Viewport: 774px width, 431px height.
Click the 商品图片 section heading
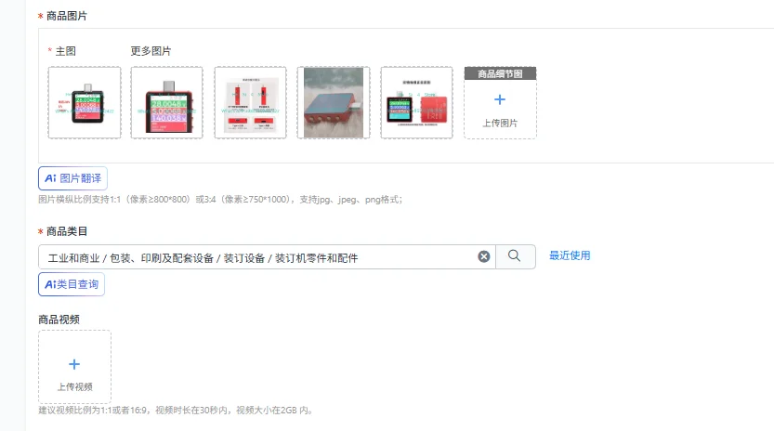point(67,17)
